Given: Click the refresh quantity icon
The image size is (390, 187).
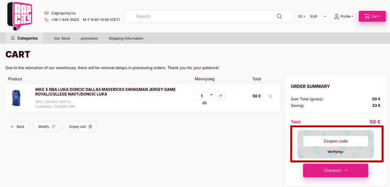Looking at the screenshot, I should click(x=221, y=96).
